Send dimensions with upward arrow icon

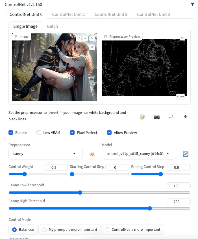coord(186,117)
